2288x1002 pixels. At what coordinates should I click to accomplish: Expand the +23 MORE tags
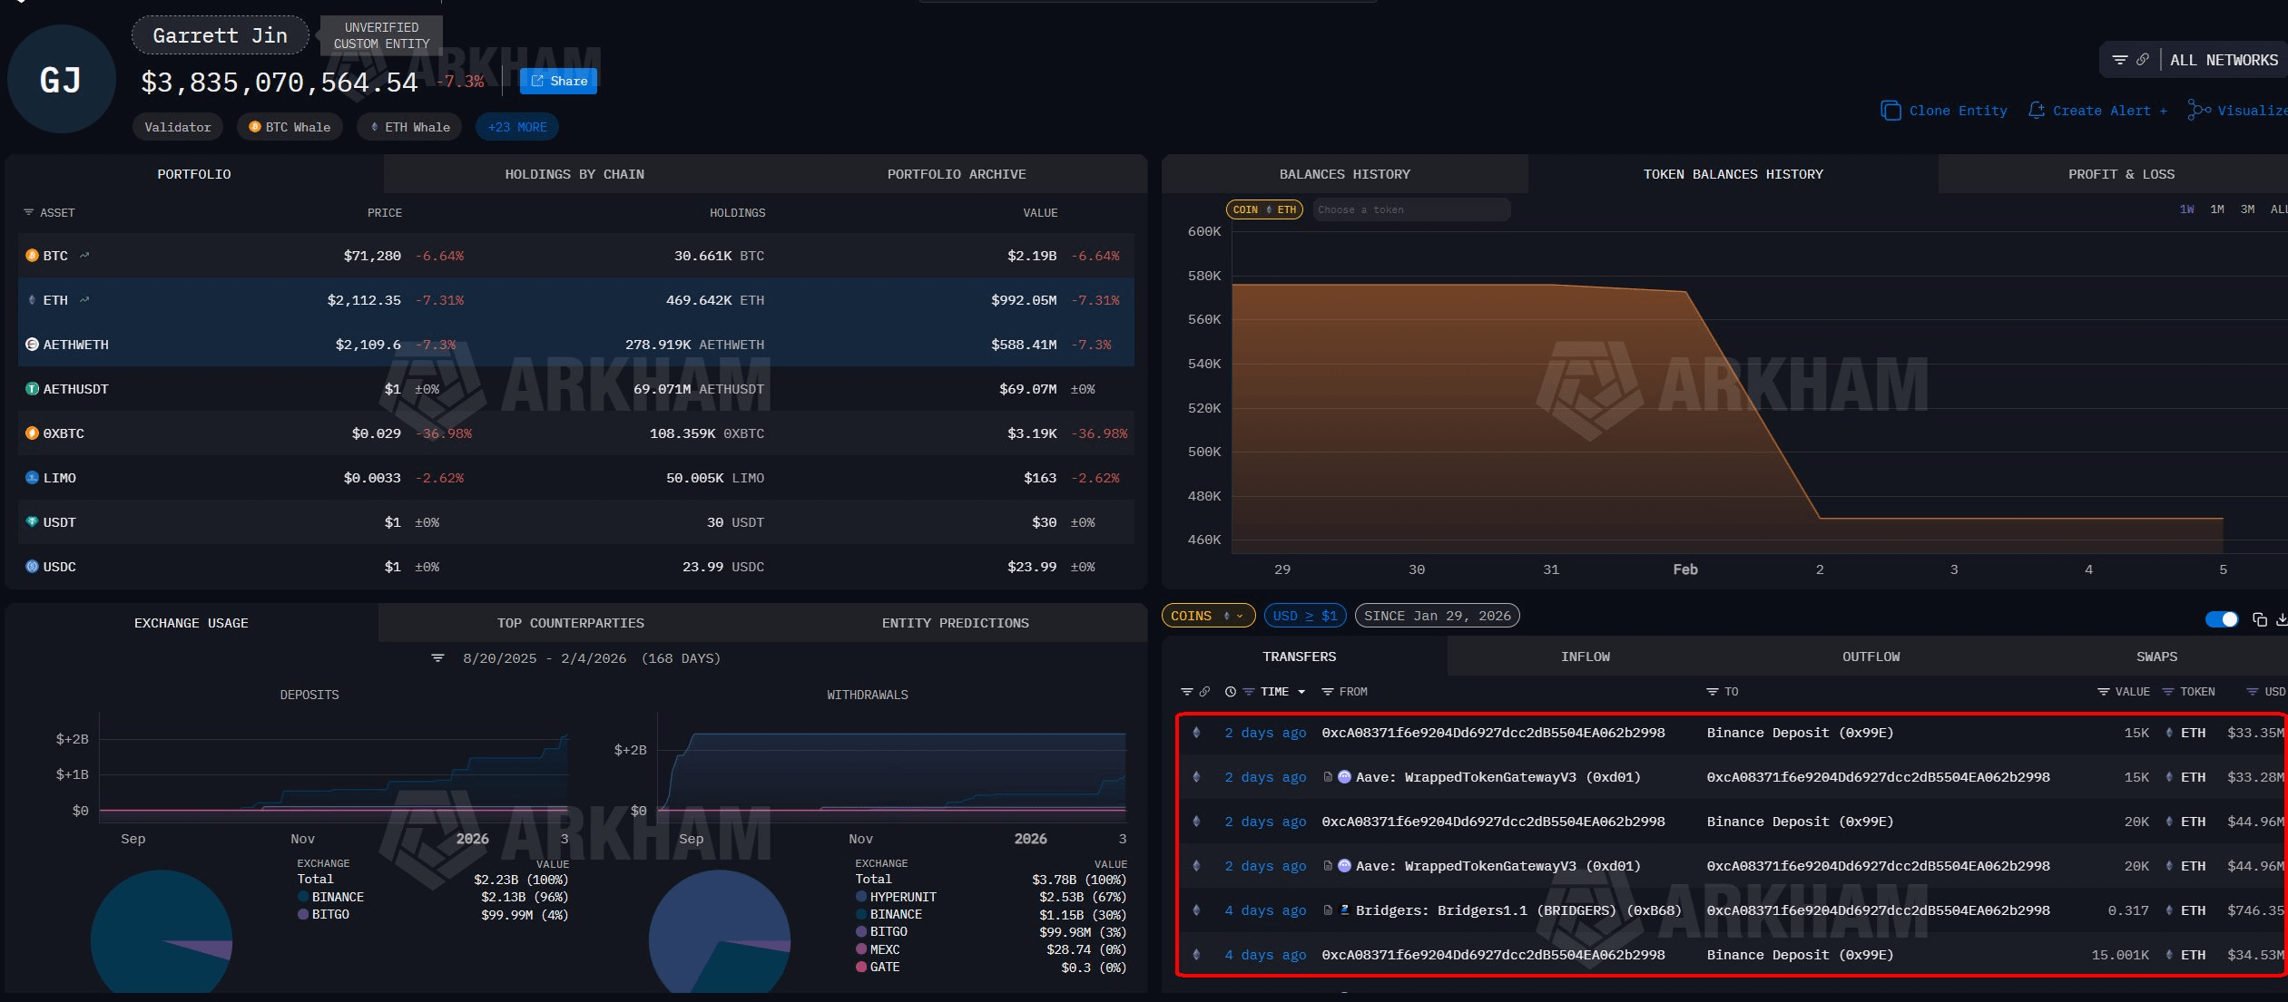517,127
